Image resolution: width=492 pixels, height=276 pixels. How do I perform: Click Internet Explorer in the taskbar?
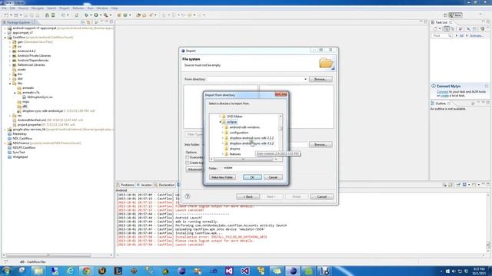70,271
